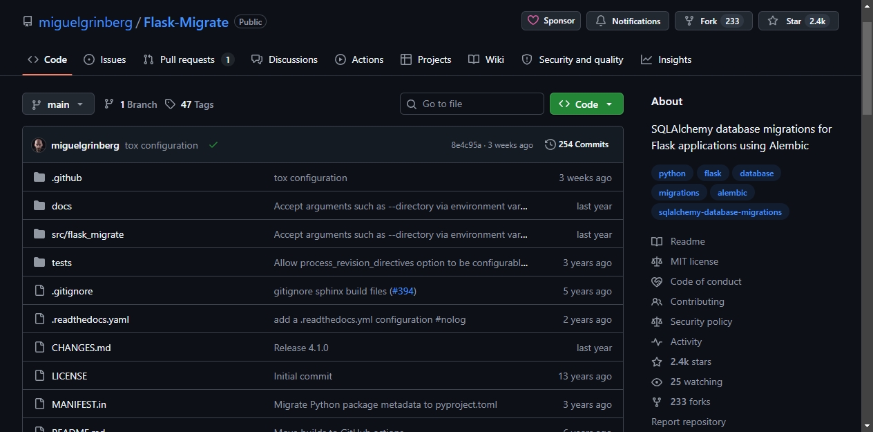Click the 'tox configuration' message in .github row
This screenshot has height=432, width=873.
pyautogui.click(x=311, y=178)
